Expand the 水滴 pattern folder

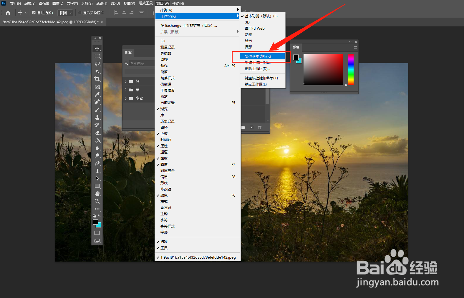pyautogui.click(x=126, y=98)
